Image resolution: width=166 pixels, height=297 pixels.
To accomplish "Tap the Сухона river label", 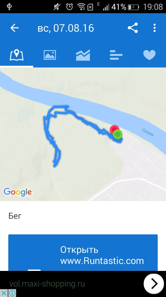I will click(x=148, y=132).
